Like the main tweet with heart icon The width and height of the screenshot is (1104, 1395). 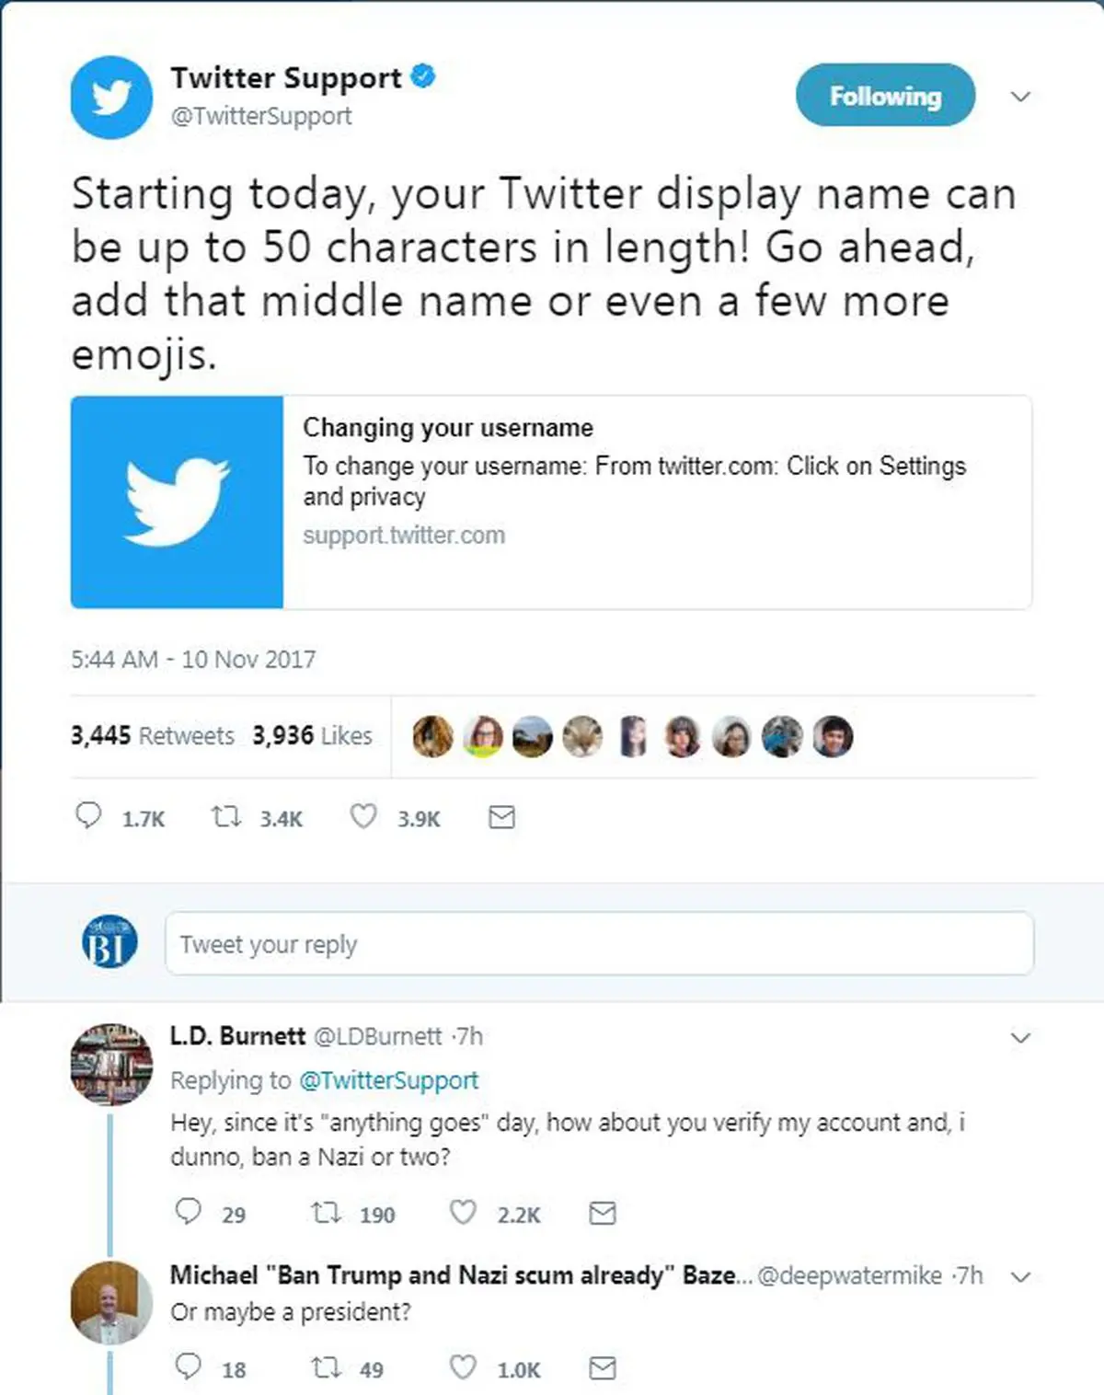pos(363,816)
